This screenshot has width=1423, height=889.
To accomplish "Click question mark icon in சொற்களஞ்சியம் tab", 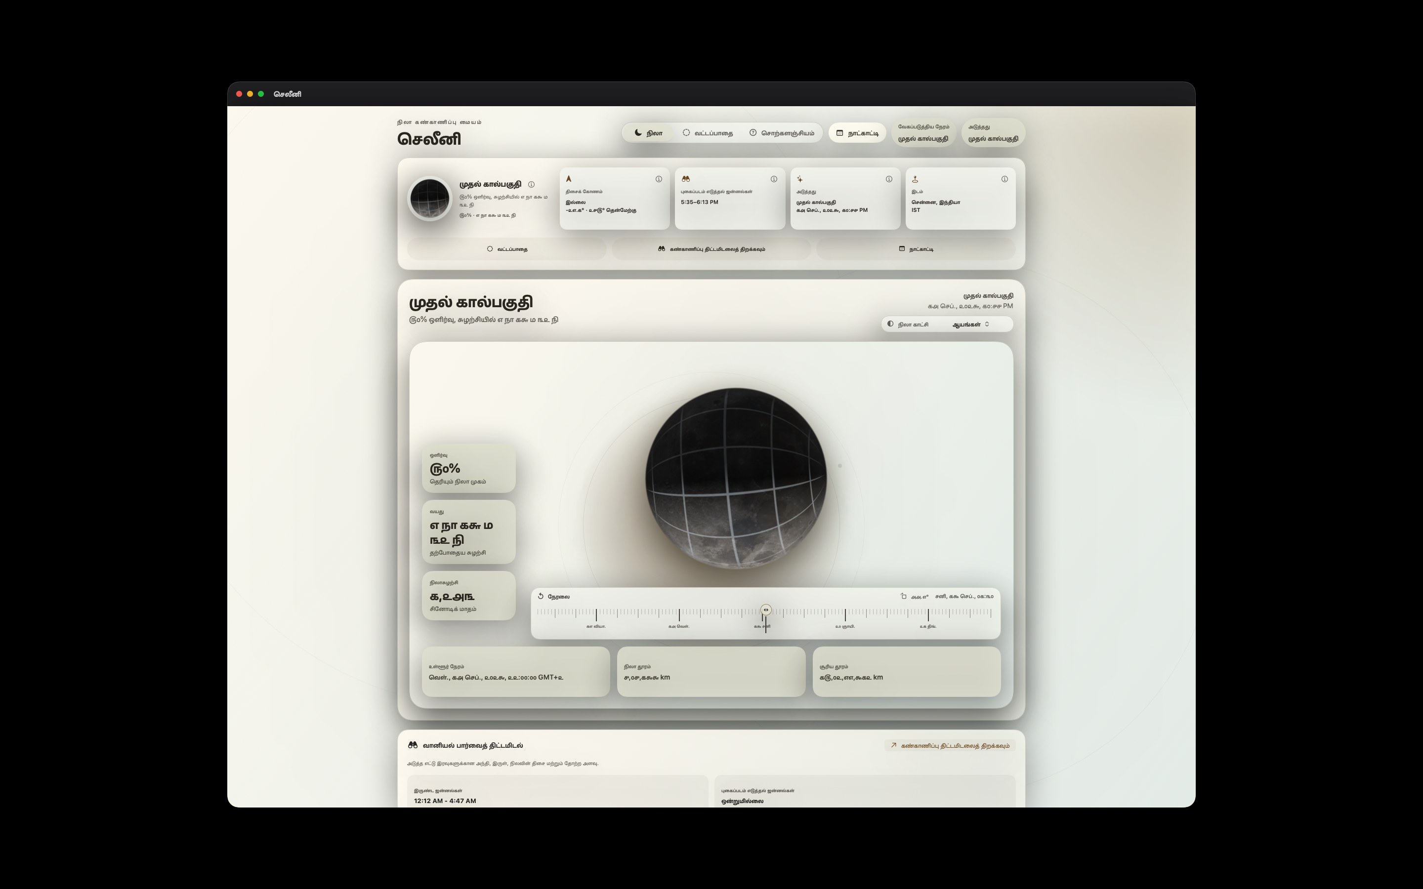I will point(753,133).
